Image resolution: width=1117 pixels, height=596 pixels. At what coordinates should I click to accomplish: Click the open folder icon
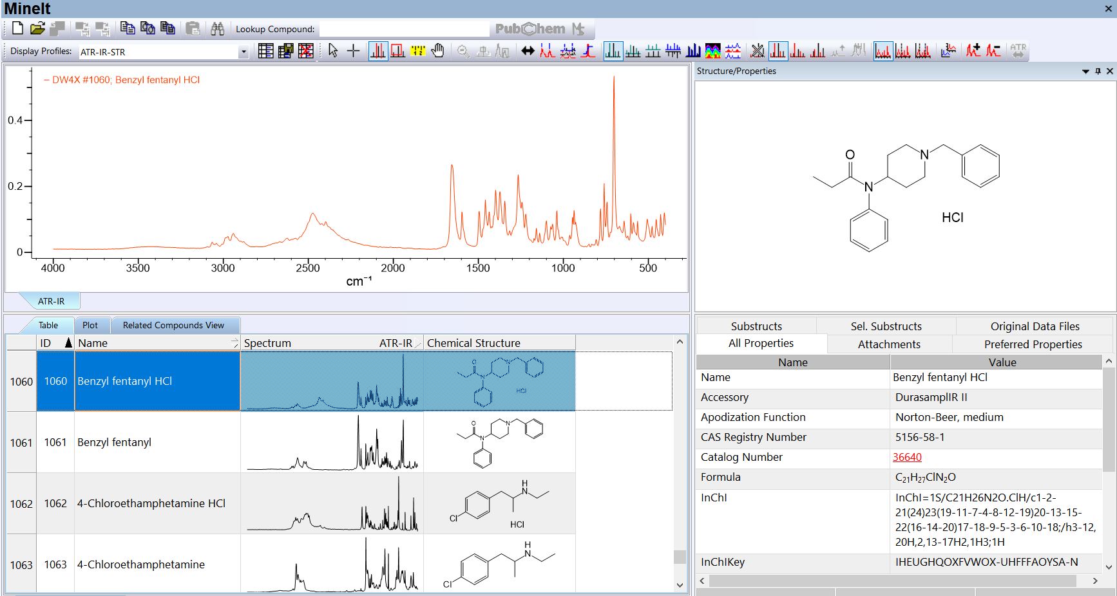[x=37, y=28]
